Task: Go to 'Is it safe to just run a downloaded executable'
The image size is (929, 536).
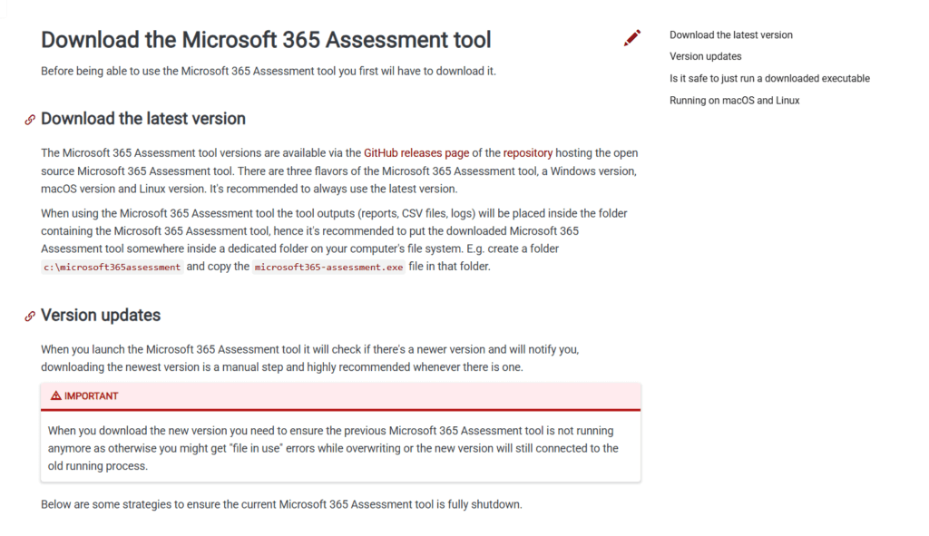Action: pyautogui.click(x=769, y=78)
